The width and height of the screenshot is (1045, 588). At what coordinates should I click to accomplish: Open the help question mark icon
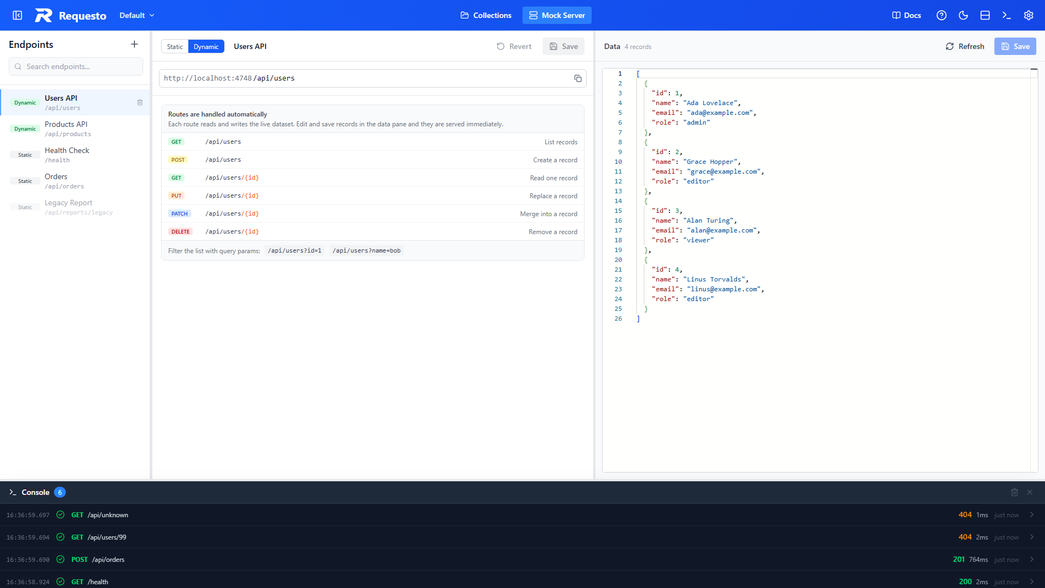tap(942, 15)
